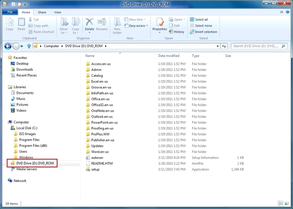Select the Access.en-us folder

[x=98, y=64]
